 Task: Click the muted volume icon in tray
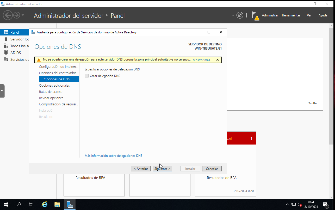(x=300, y=205)
